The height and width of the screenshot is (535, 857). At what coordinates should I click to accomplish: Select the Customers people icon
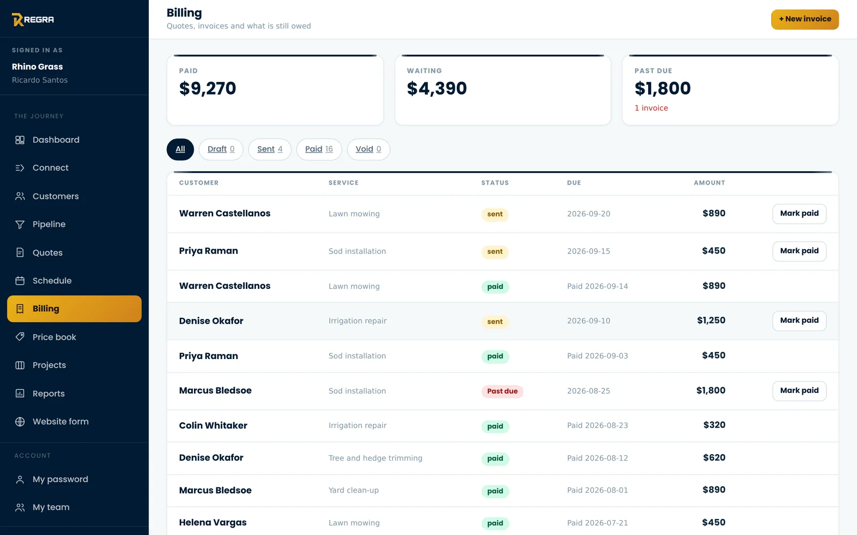[20, 196]
